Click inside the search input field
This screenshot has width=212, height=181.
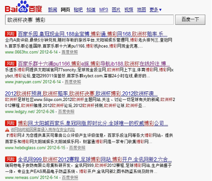pyautogui.click(x=89, y=20)
